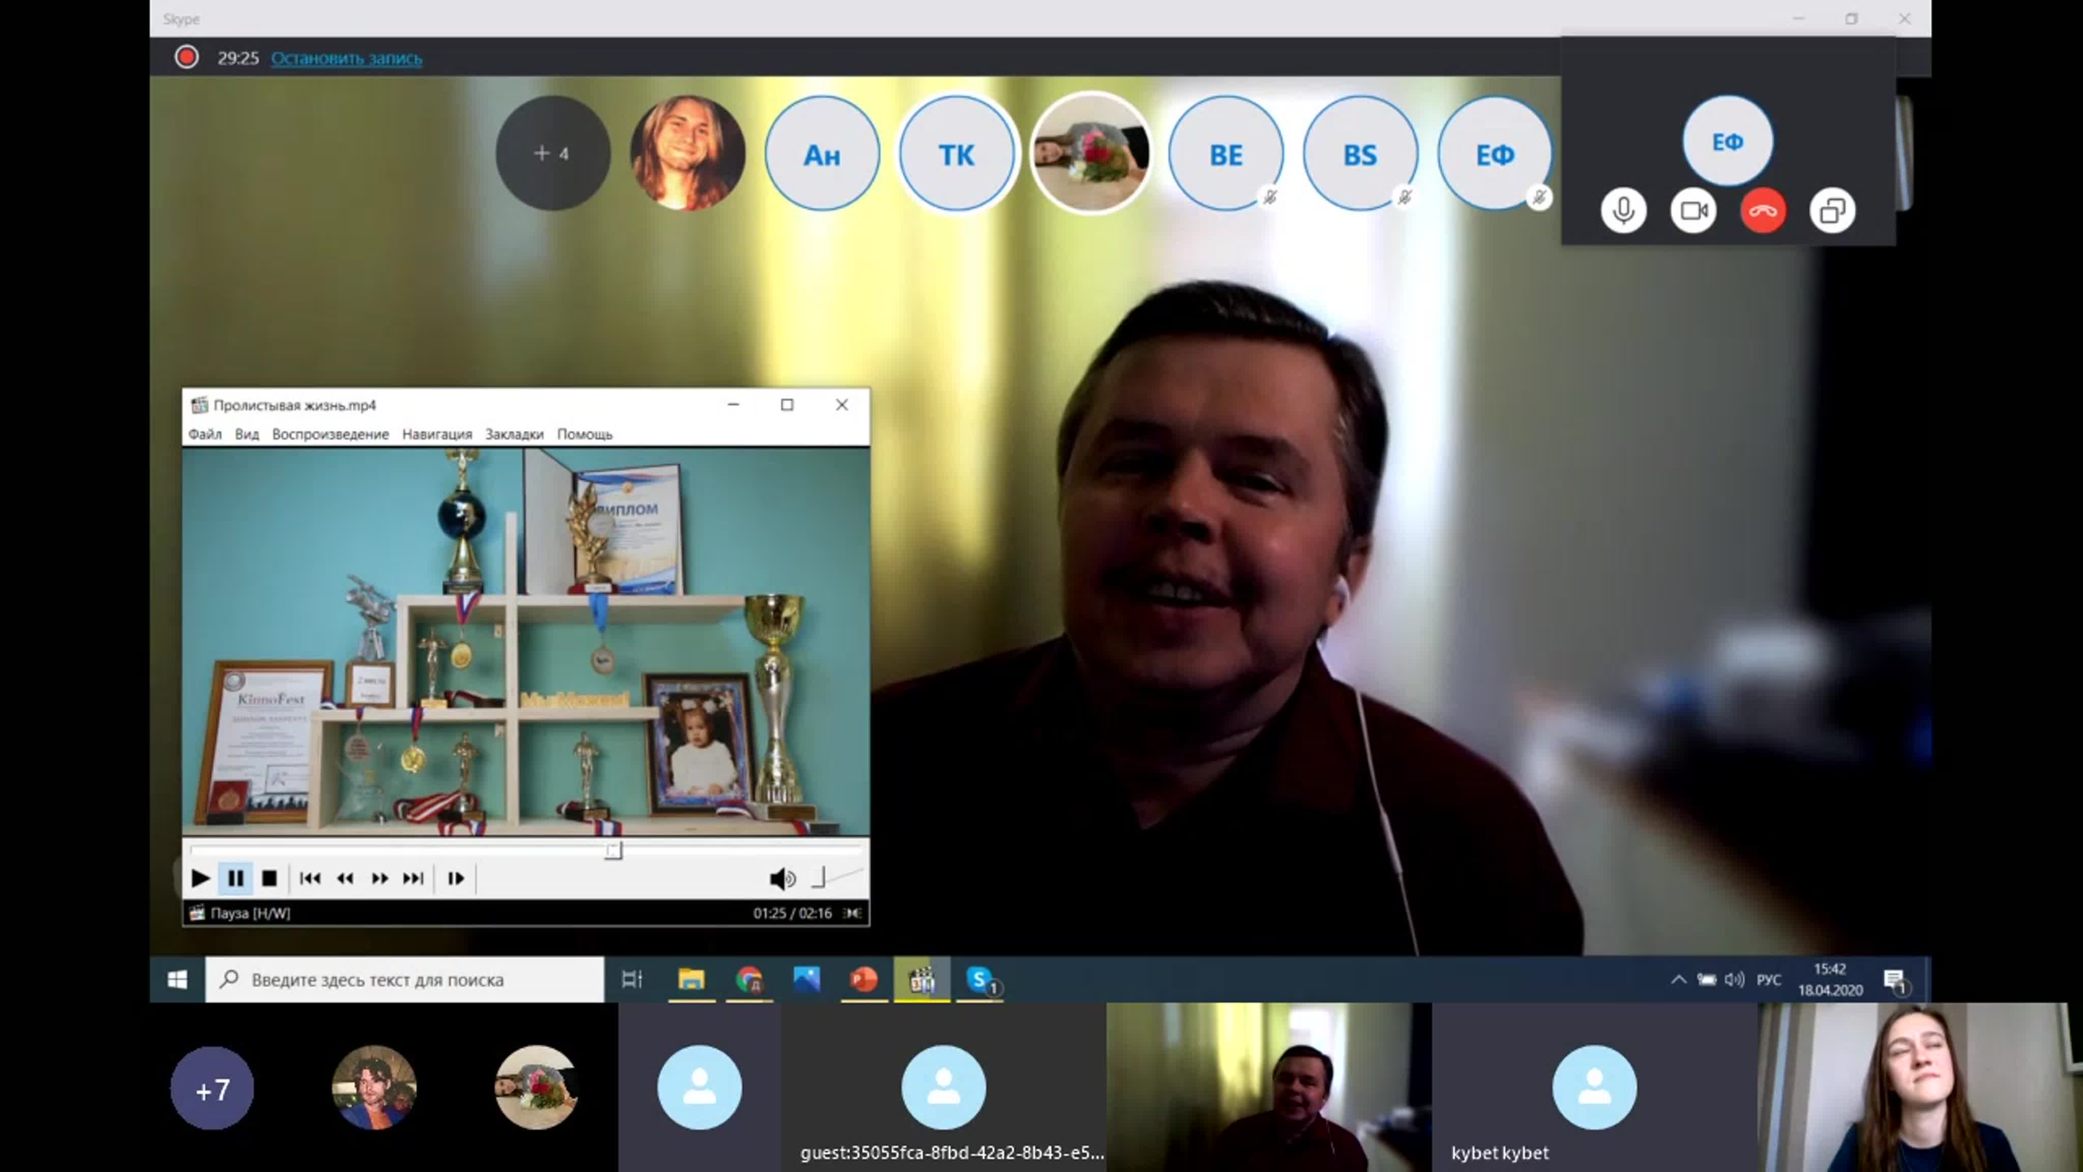
Task: Click the frame-step button in player
Action: point(455,878)
